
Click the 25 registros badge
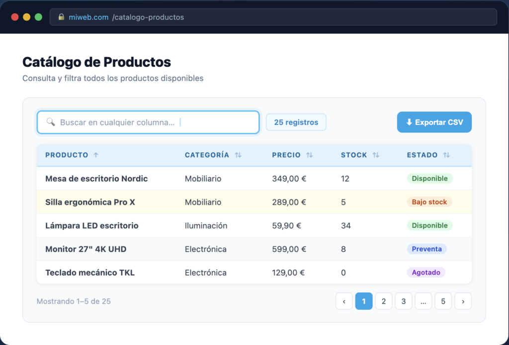296,122
